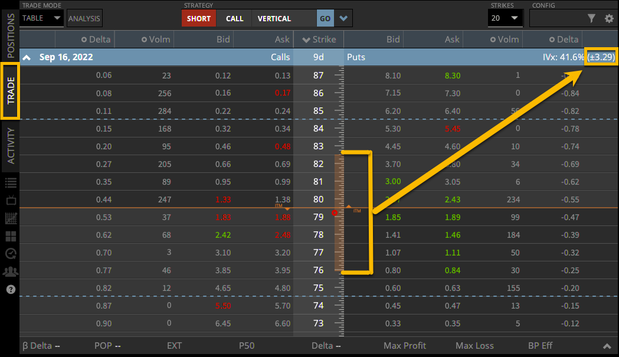Select the SHORT strategy toggle
This screenshot has width=619, height=357.
(198, 18)
